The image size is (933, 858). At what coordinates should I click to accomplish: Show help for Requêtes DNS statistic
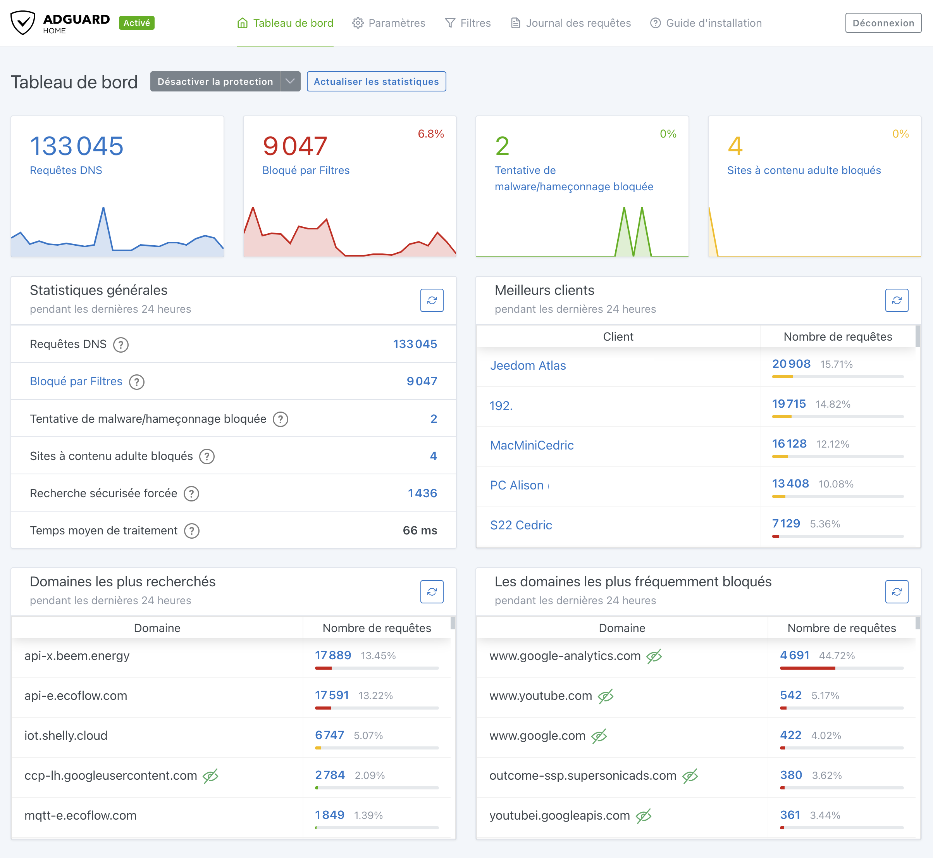[121, 345]
